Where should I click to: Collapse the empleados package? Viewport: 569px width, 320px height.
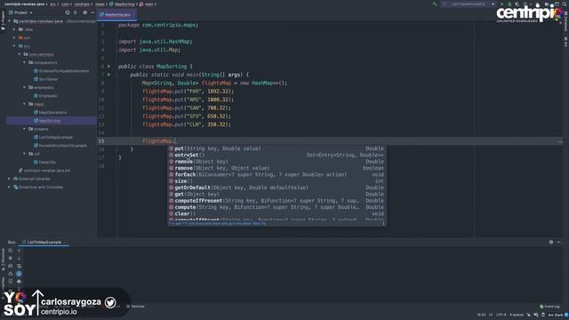[25, 87]
